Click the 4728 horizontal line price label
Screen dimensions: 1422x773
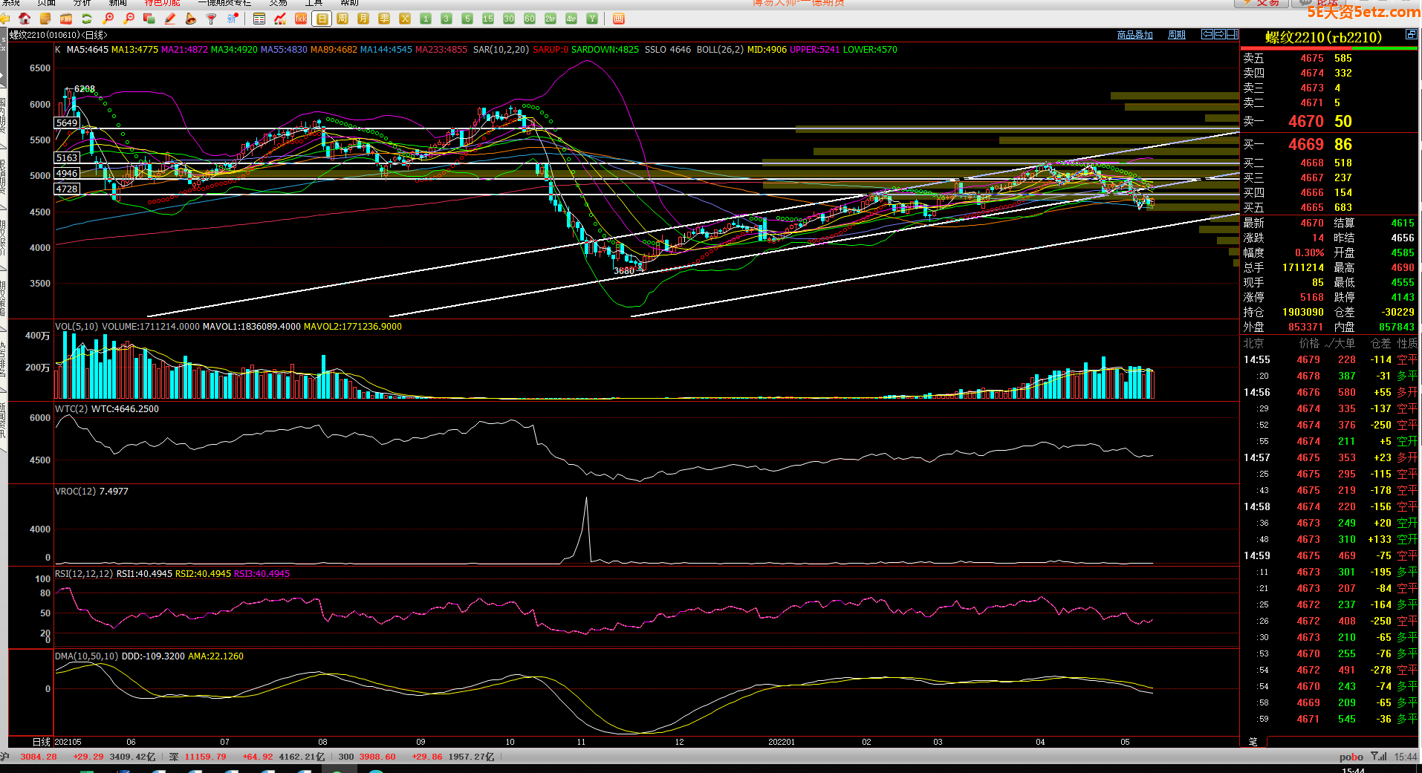point(67,189)
